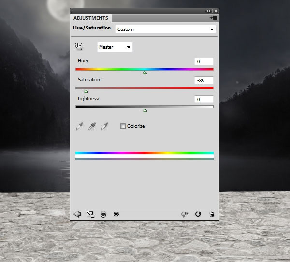290x262 pixels.
Task: Return to adjustment list with back arrow
Action: point(77,214)
